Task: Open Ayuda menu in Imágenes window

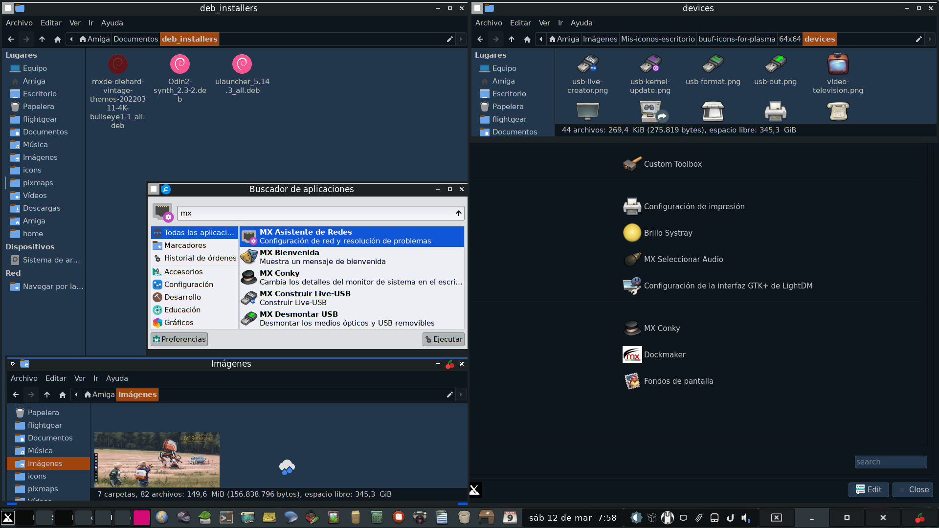Action: coord(117,378)
